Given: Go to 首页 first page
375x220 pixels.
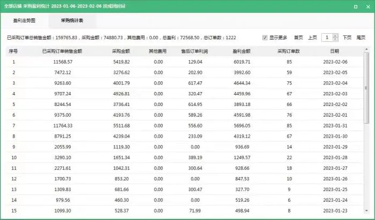Looking at the screenshot, I should pyautogui.click(x=298, y=37).
